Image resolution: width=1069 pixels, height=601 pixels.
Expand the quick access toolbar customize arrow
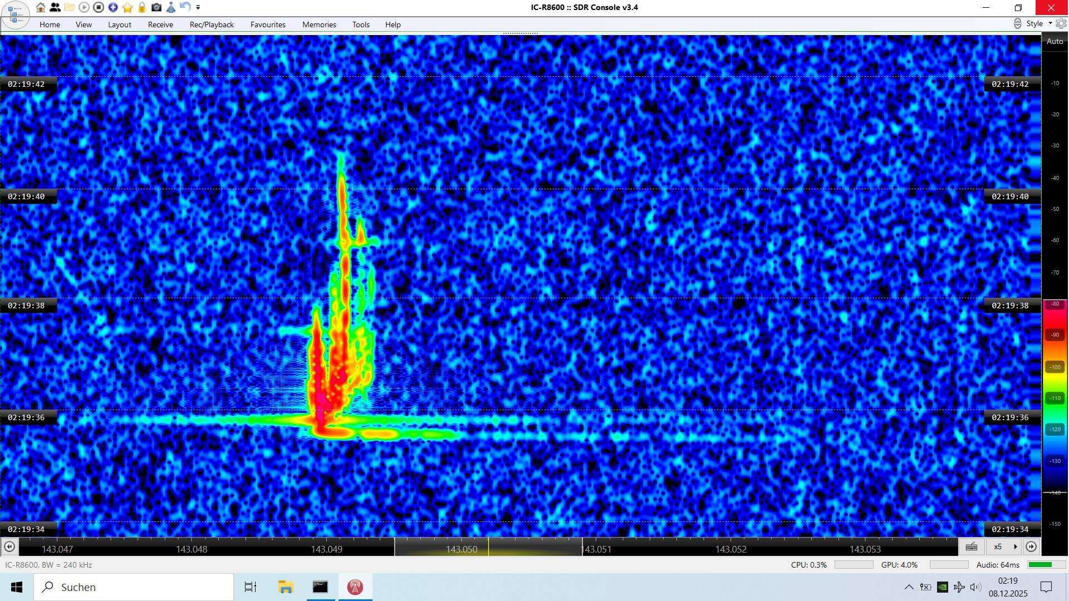pyautogui.click(x=198, y=7)
